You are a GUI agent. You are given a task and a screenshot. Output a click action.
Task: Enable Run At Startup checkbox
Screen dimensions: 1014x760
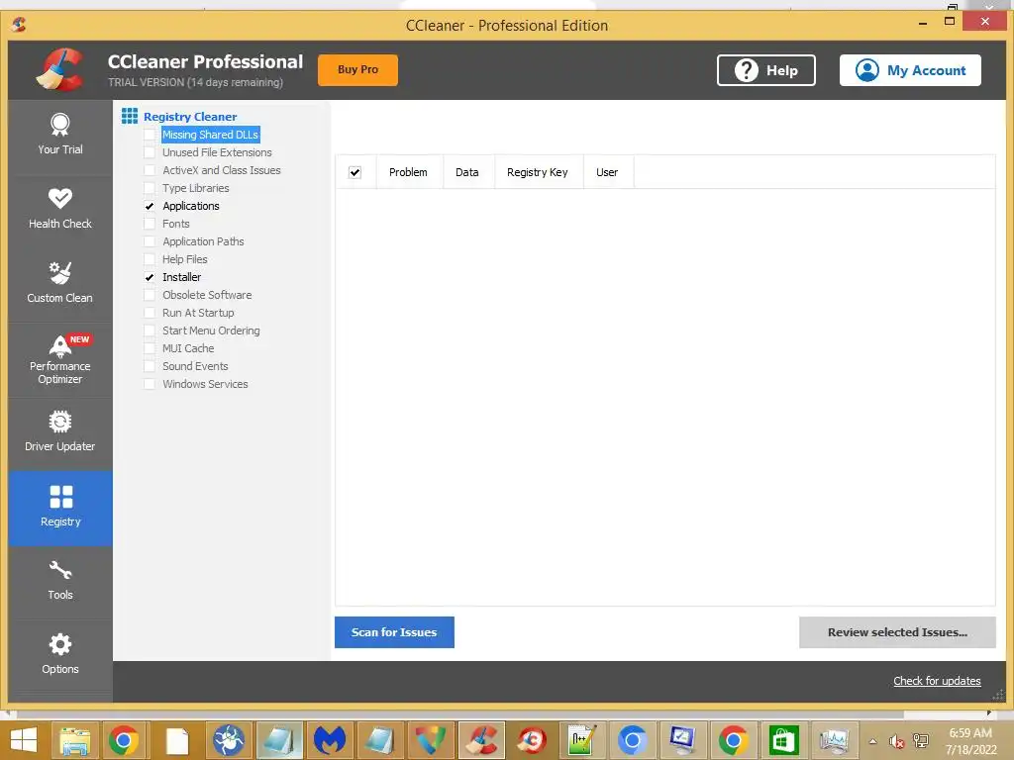[x=150, y=313]
